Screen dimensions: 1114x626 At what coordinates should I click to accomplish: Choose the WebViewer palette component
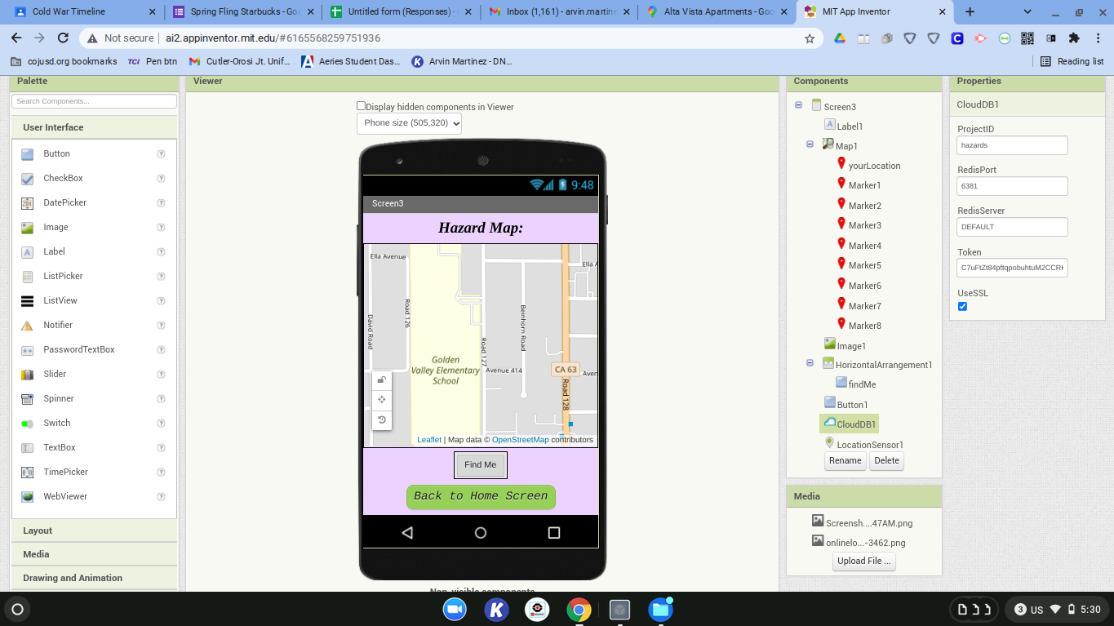coord(65,496)
